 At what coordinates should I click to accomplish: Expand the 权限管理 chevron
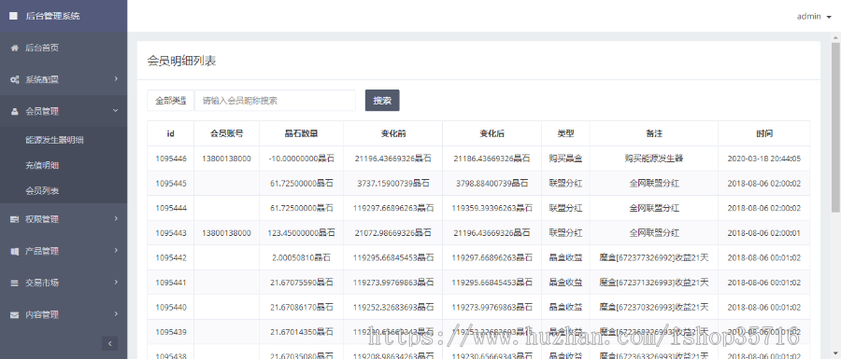click(116, 219)
